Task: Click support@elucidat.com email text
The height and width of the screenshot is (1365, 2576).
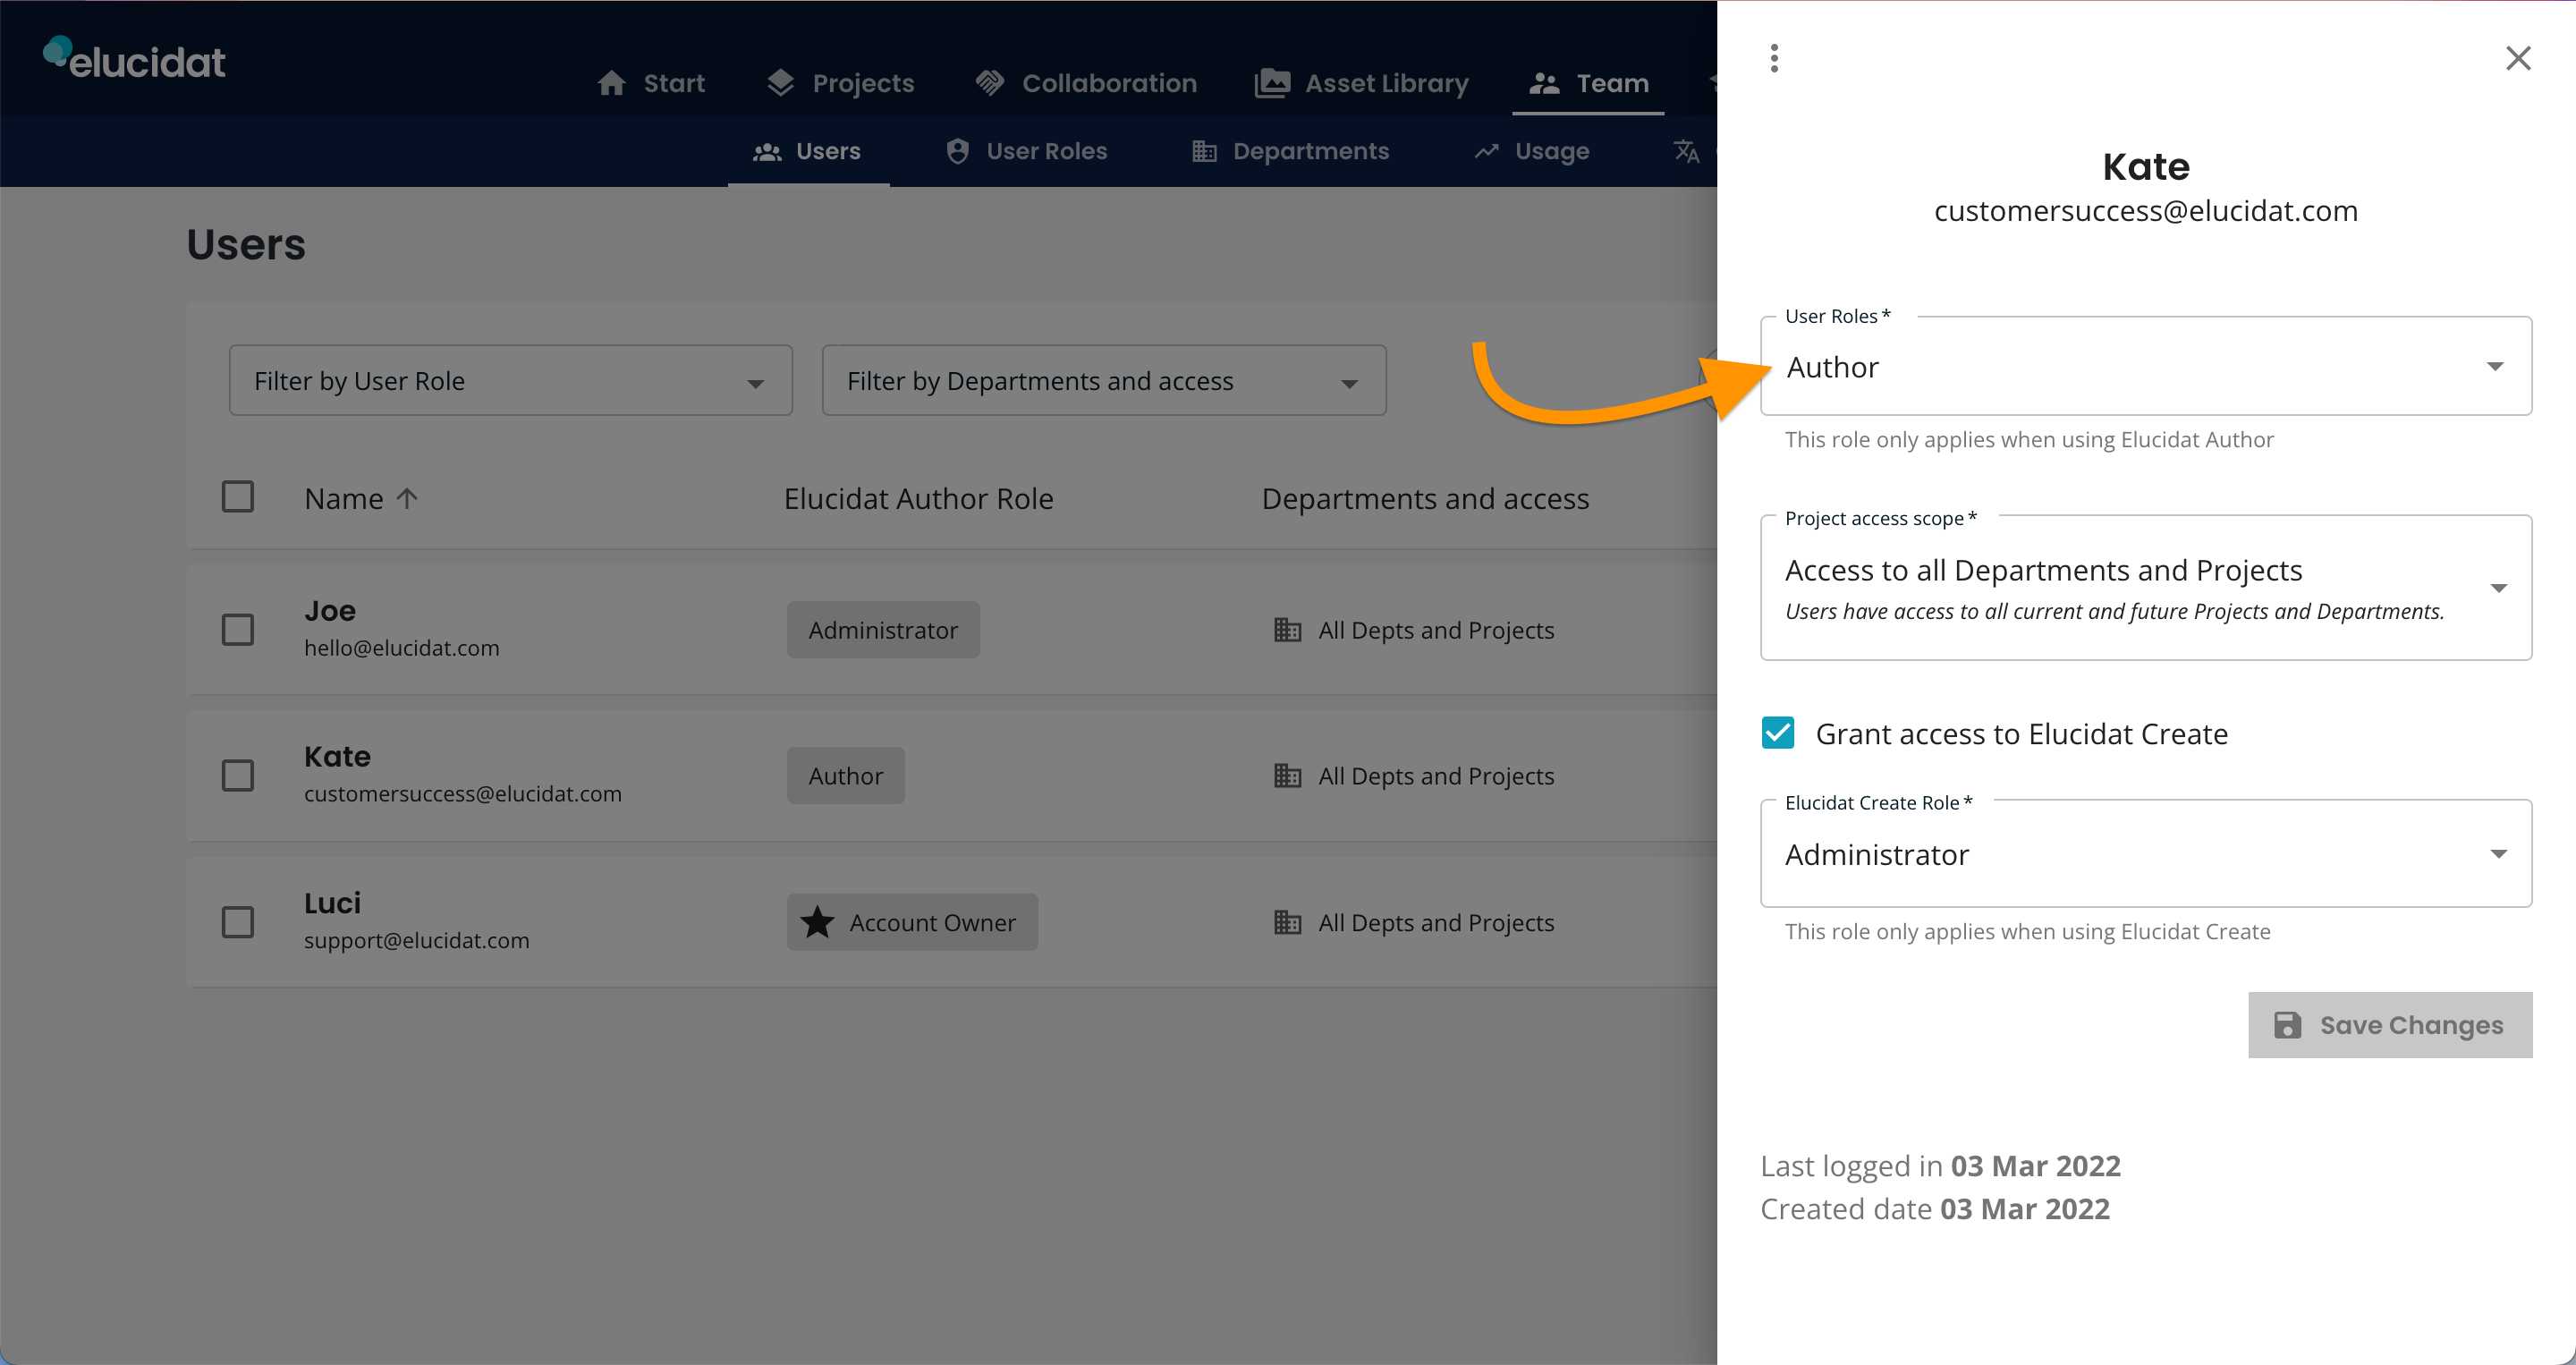Action: tap(417, 940)
